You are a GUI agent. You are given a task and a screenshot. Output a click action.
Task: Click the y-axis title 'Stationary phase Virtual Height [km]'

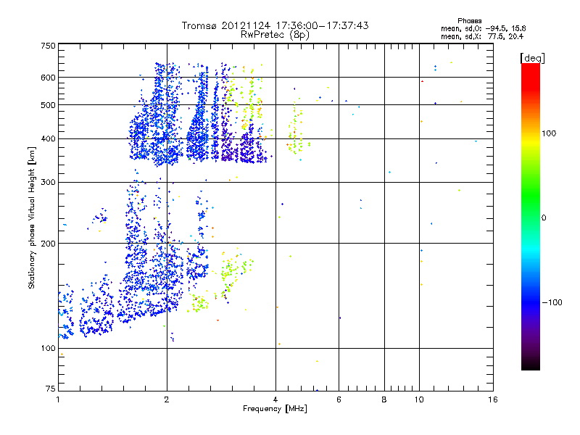coord(32,218)
